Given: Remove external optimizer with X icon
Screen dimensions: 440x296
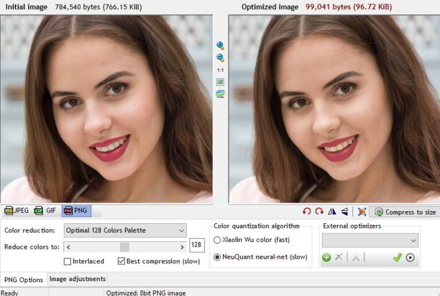Looking at the screenshot, I should 339,257.
